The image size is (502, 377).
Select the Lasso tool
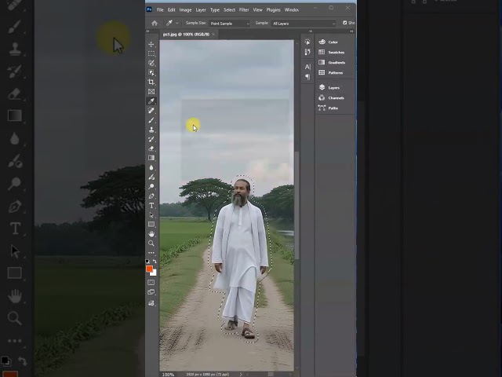[x=151, y=63]
